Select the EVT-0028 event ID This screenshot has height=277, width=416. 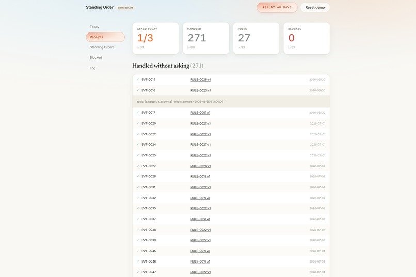(x=149, y=176)
